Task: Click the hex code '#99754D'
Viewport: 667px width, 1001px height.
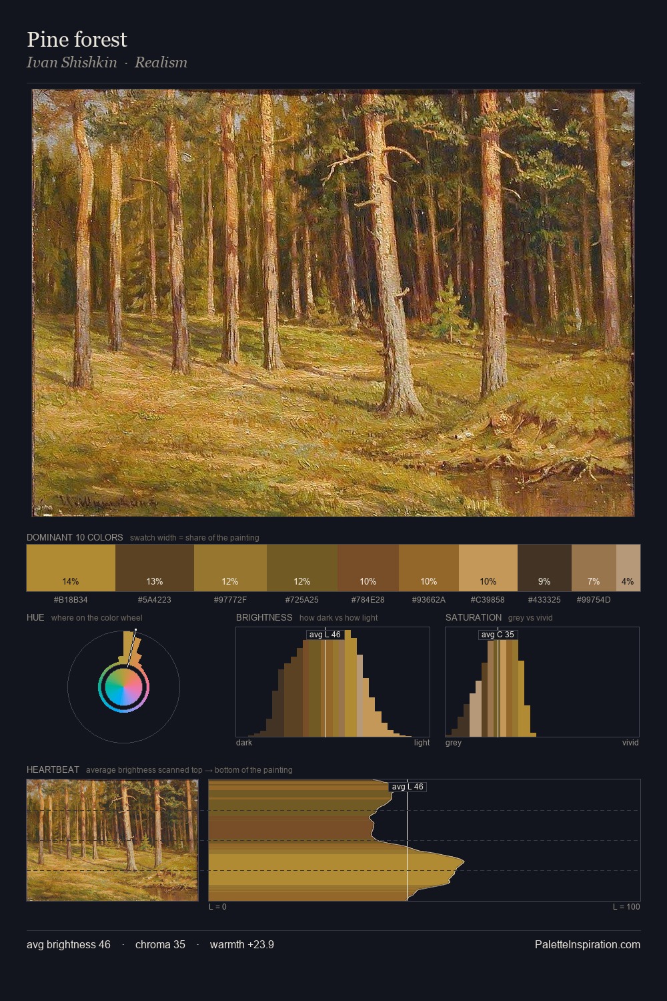Action: click(x=594, y=599)
